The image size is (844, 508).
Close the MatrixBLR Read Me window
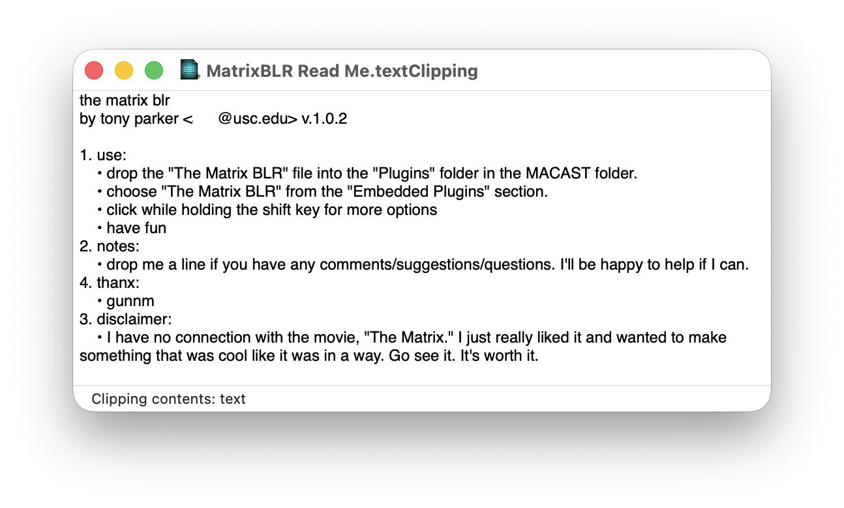click(94, 70)
